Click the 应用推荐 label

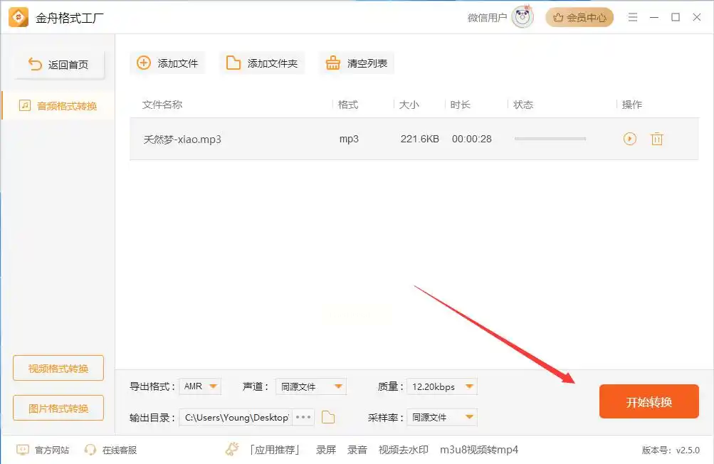[275, 450]
